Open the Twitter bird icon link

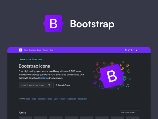point(129,50)
